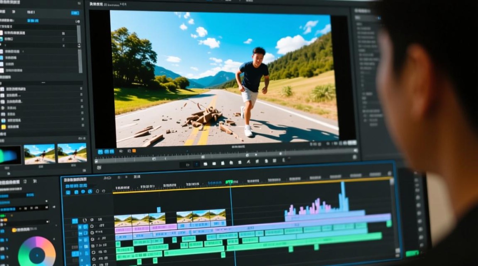The width and height of the screenshot is (478, 266).
Task: Click the green button at bottom-right of timeline
Action: click(x=413, y=253)
